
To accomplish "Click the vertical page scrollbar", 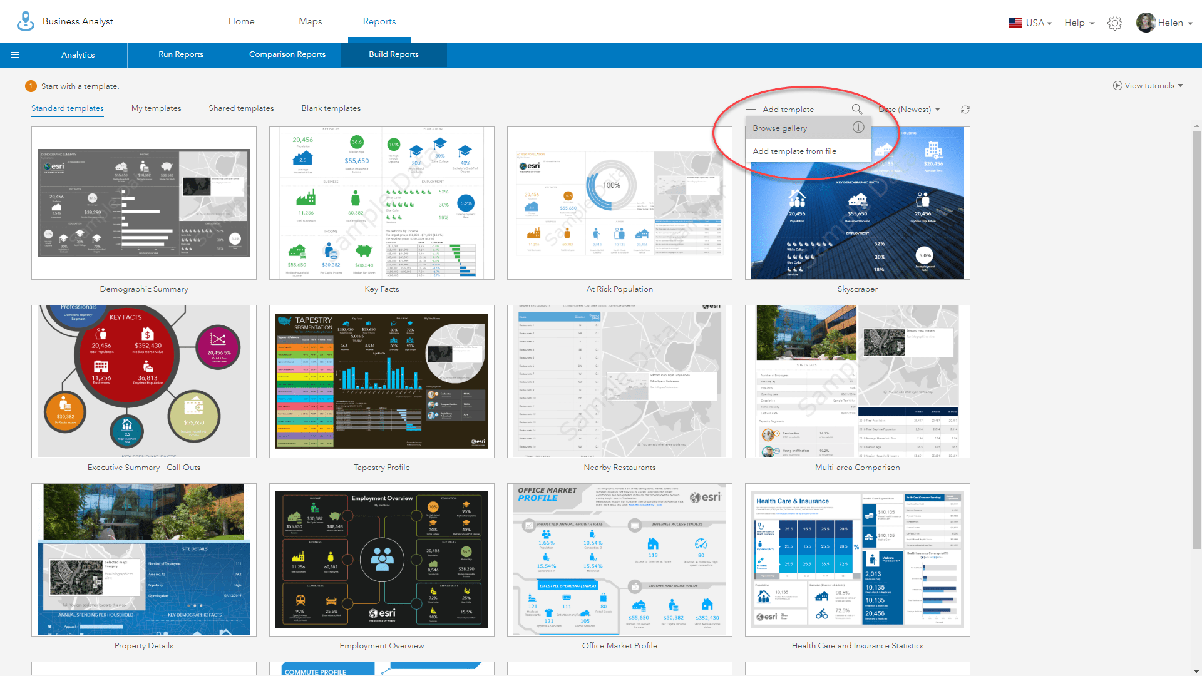I will pos(1196,338).
